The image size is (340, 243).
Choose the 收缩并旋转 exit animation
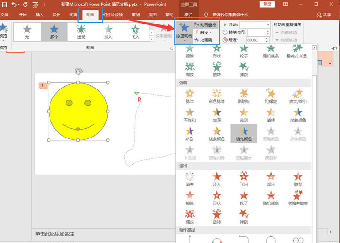pyautogui.click(x=298, y=197)
